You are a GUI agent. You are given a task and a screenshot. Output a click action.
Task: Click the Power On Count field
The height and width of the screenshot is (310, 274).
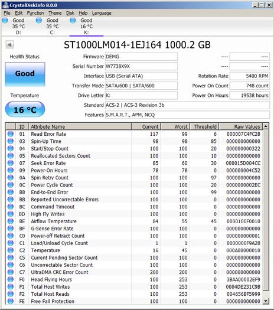pyautogui.click(x=249, y=86)
